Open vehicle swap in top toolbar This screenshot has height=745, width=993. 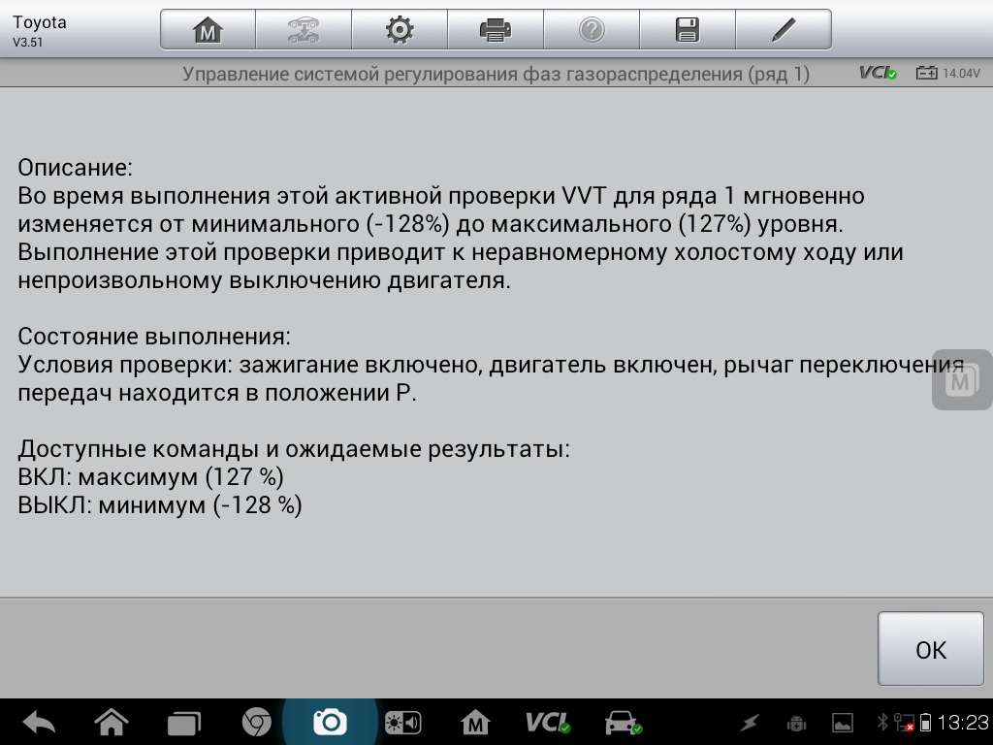click(304, 30)
